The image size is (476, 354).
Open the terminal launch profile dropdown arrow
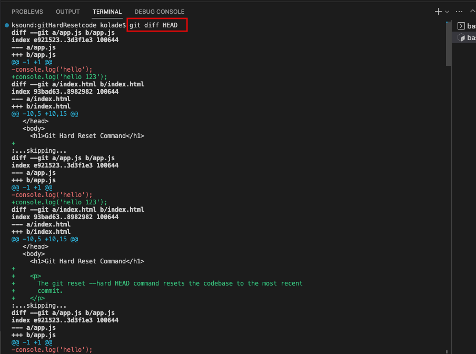pyautogui.click(x=447, y=12)
